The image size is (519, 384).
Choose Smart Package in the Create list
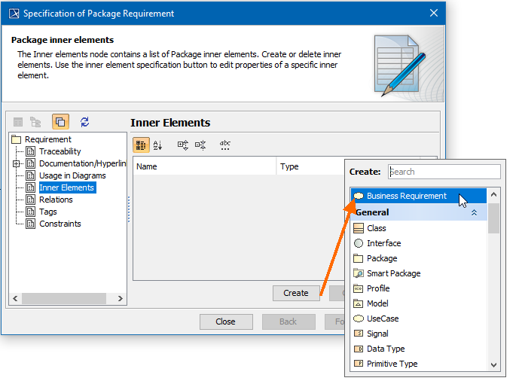[x=393, y=273]
